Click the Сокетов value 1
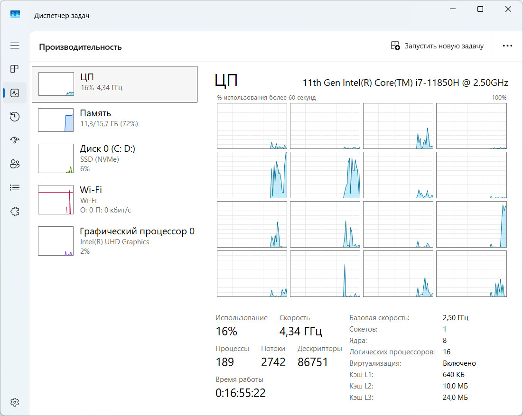The image size is (523, 416). (x=445, y=329)
